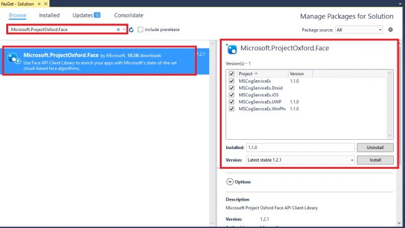Viewport: 405px width, 228px height.
Task: Close the NuGet - Solution tab
Action: (x=45, y=4)
